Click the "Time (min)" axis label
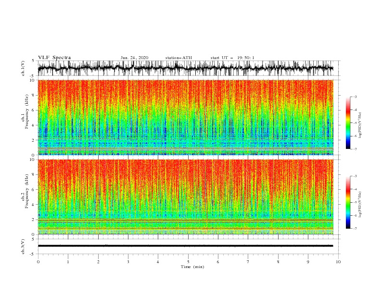The width and height of the screenshot is (381, 294). (192, 267)
